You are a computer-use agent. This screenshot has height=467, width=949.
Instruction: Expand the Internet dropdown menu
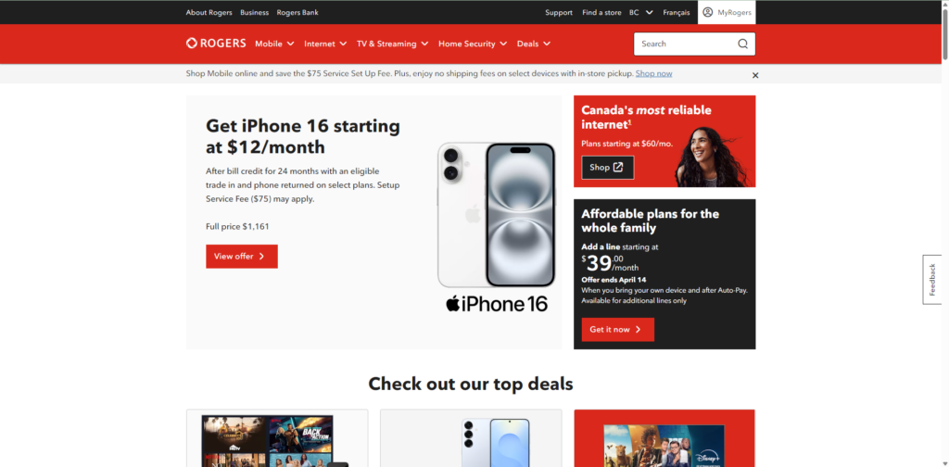point(325,44)
